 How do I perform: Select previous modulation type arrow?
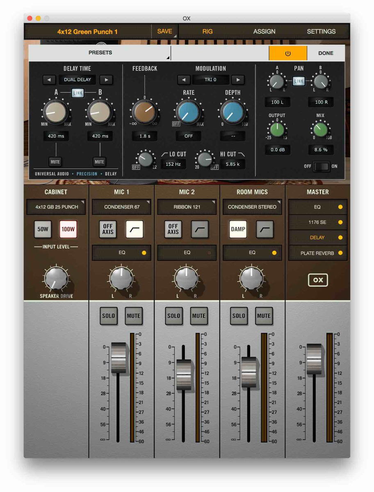point(184,80)
